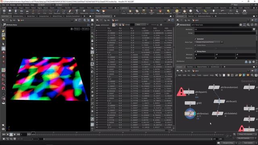Click the first Maximum value field
258x145 pixels.
coord(204,58)
